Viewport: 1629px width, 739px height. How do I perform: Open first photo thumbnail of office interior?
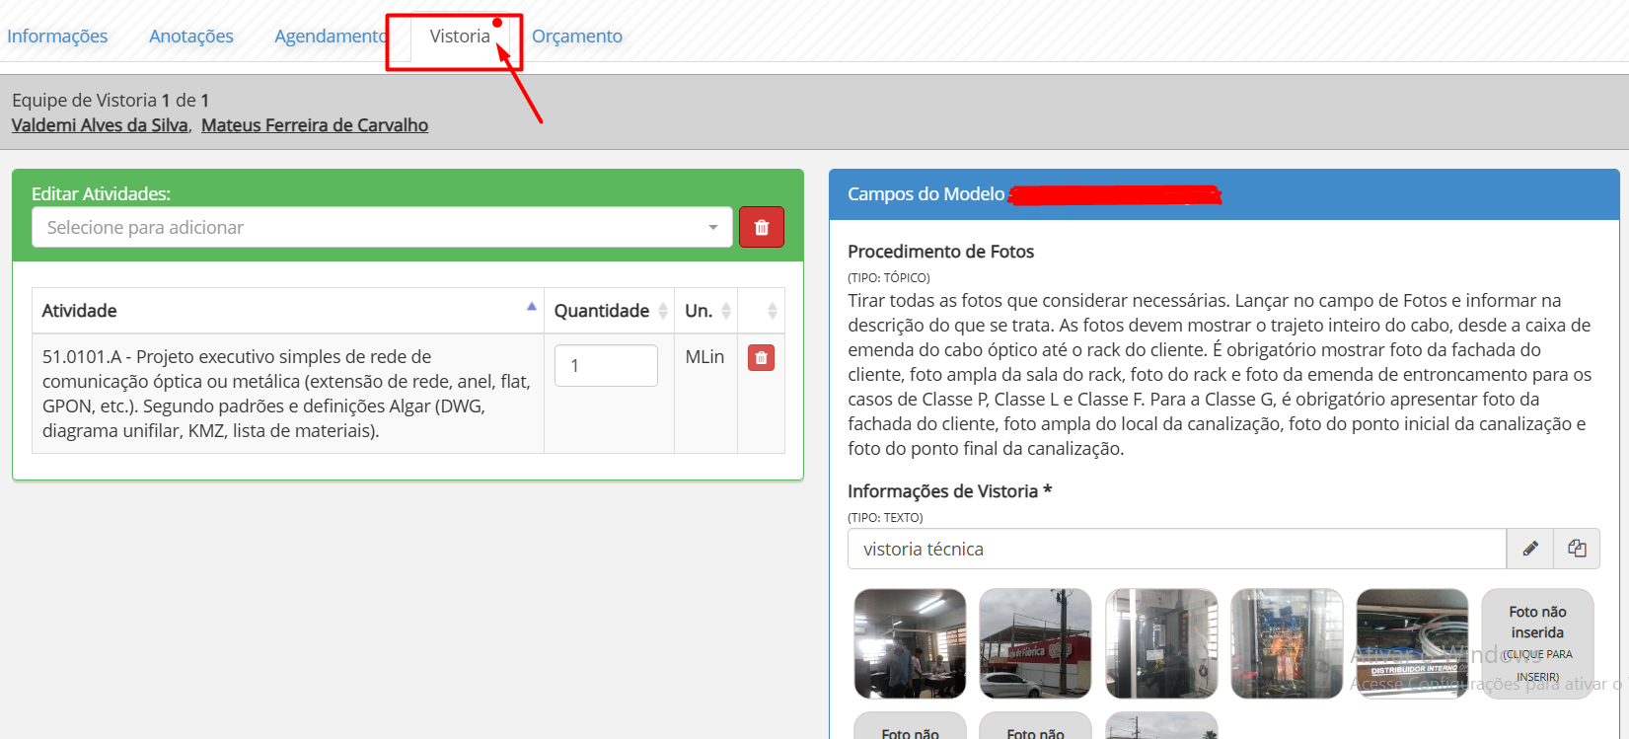coord(910,643)
